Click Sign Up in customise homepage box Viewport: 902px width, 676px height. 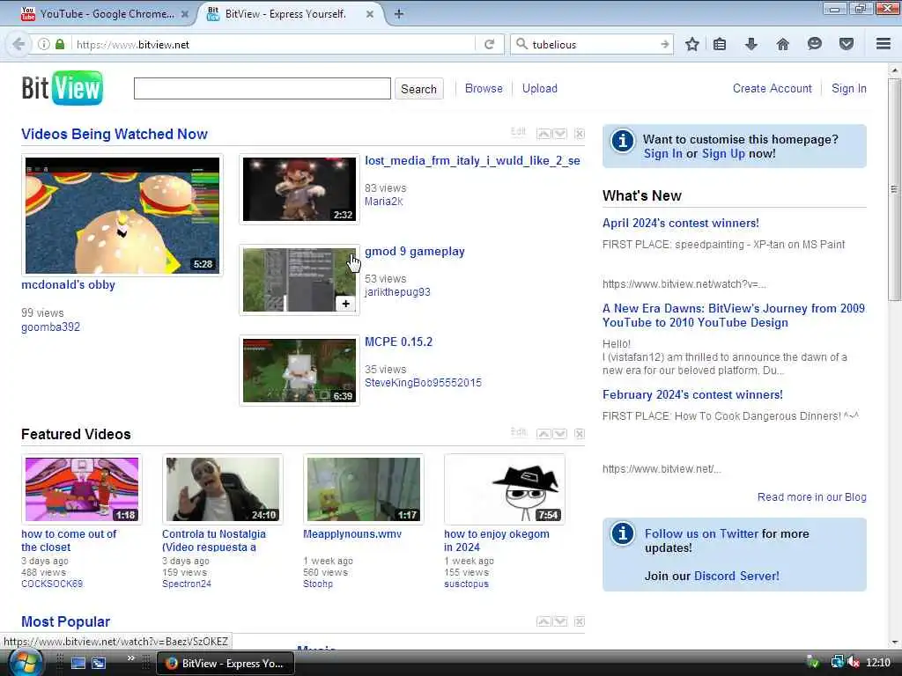click(x=723, y=153)
